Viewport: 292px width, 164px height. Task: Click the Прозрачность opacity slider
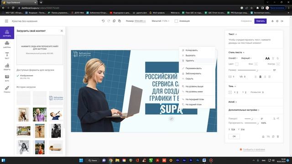251,123
